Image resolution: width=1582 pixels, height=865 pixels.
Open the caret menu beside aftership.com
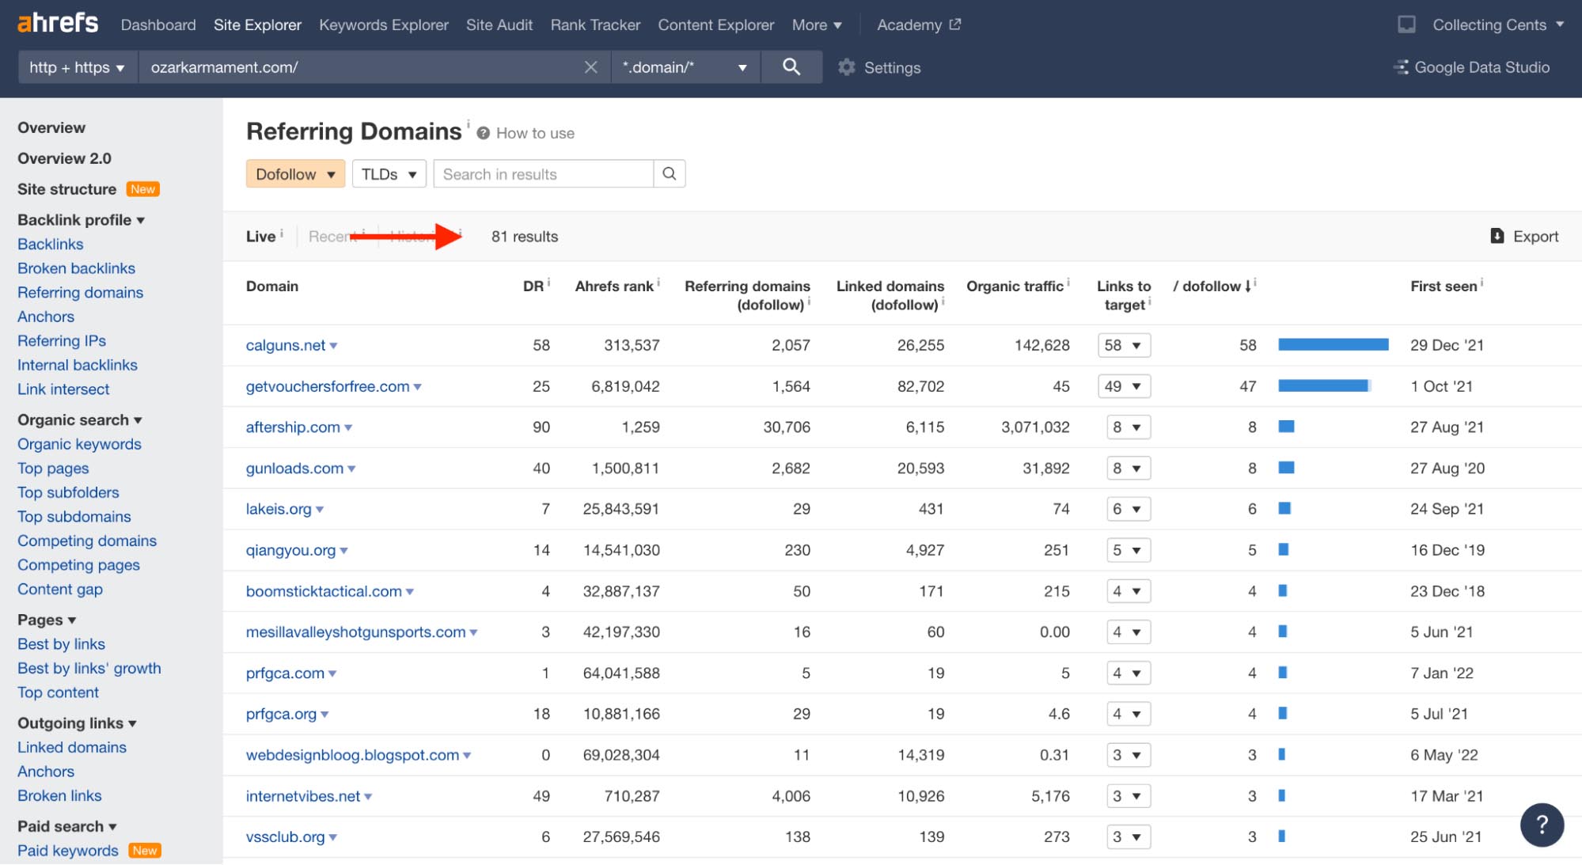pos(348,428)
